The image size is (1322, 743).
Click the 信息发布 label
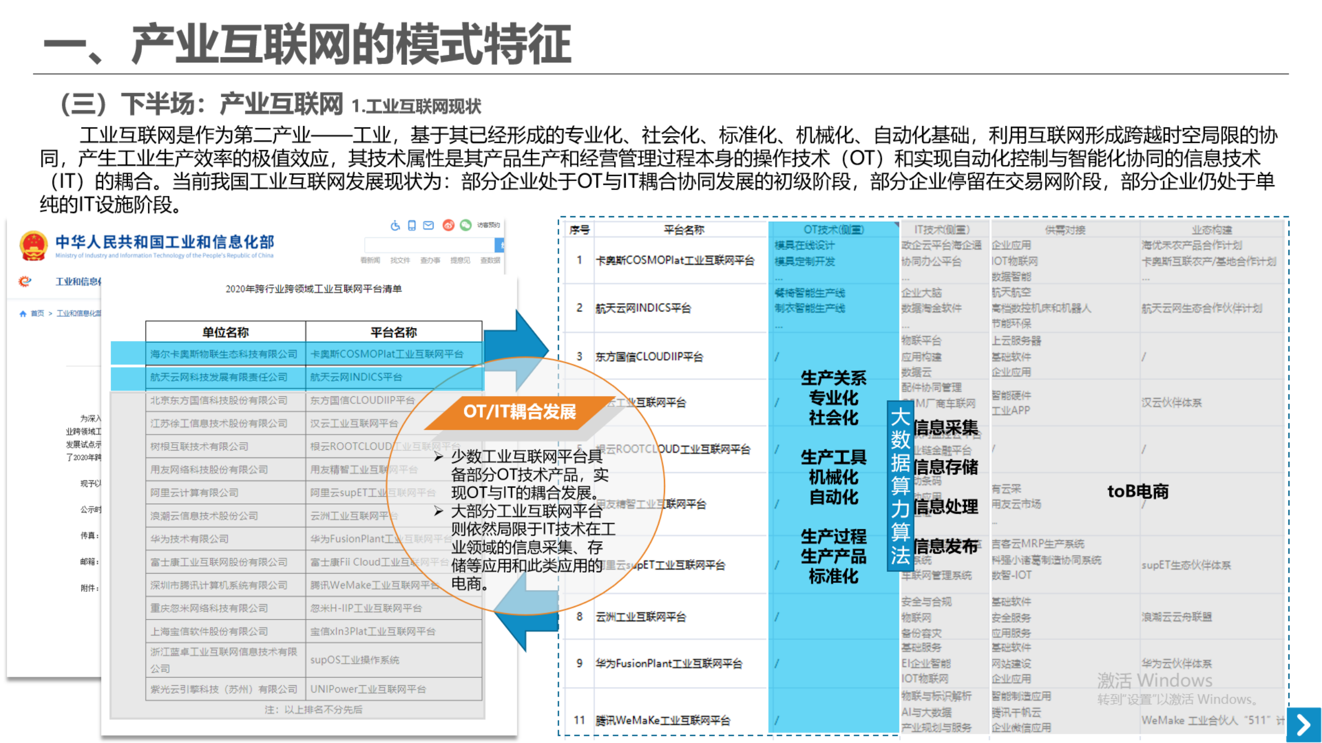[x=946, y=546]
